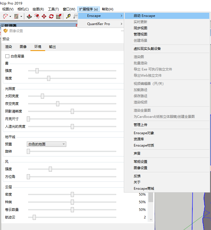The height and width of the screenshot is (230, 211).
Task: Enable the 白色背景 checkbox
Action: pyautogui.click(x=7, y=56)
